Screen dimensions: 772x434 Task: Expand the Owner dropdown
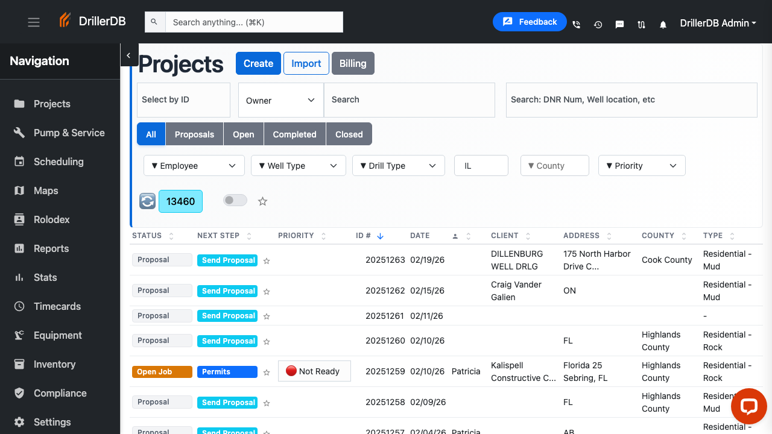[280, 100]
